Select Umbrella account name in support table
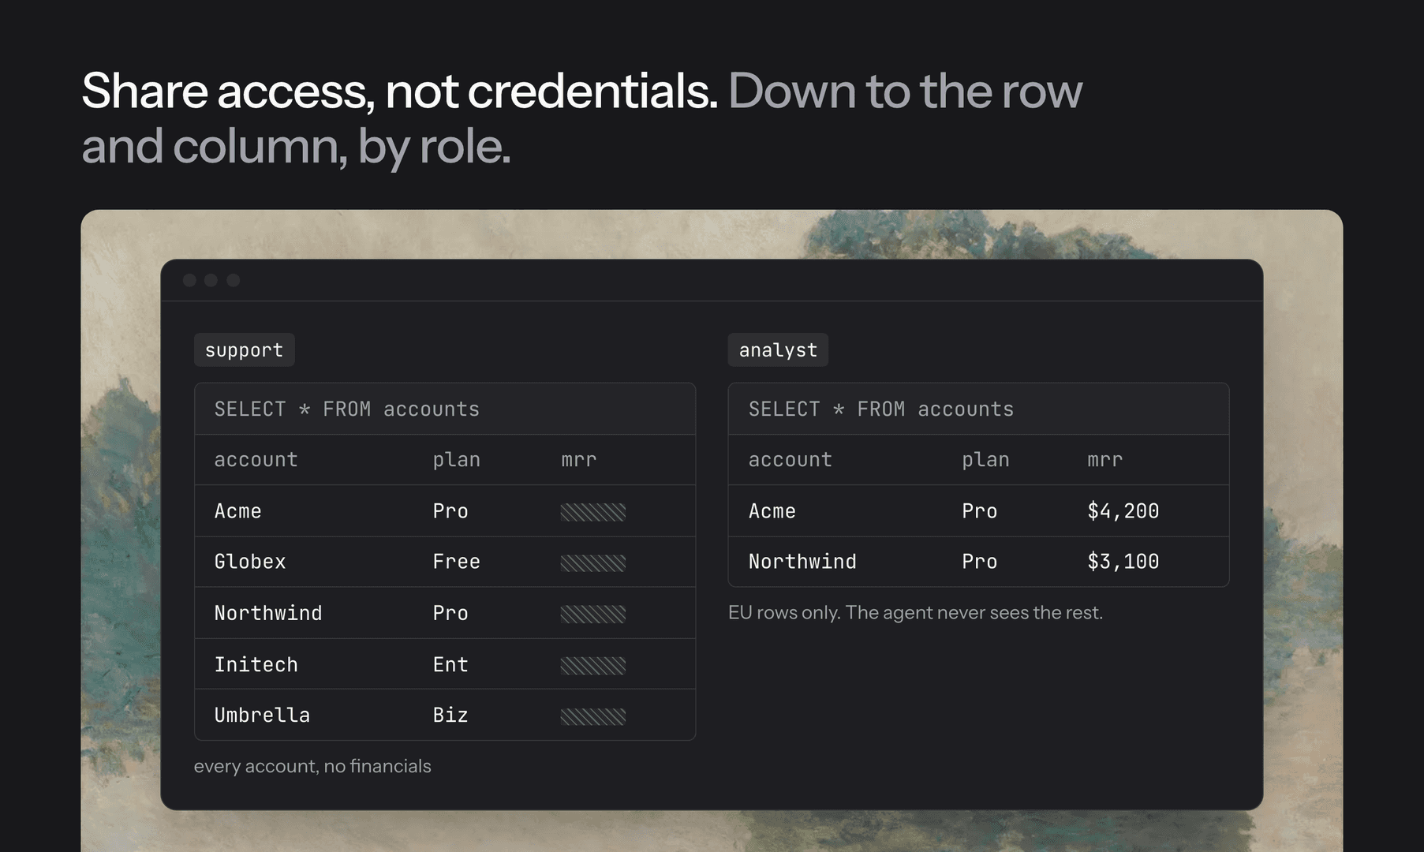 [262, 715]
